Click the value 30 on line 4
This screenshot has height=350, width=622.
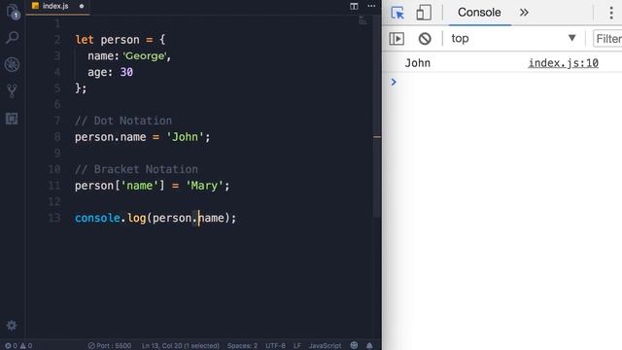(126, 72)
